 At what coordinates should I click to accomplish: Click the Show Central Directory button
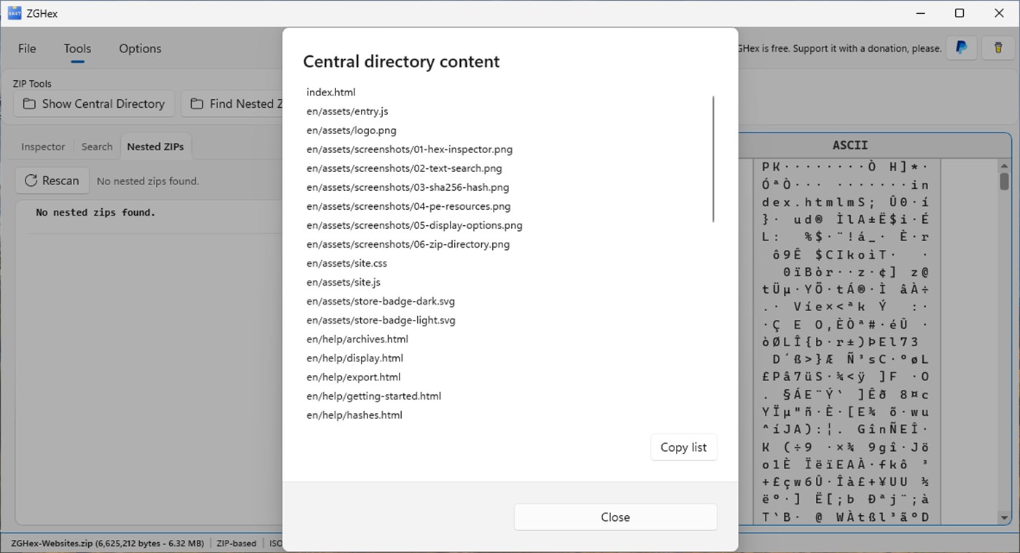coord(94,103)
